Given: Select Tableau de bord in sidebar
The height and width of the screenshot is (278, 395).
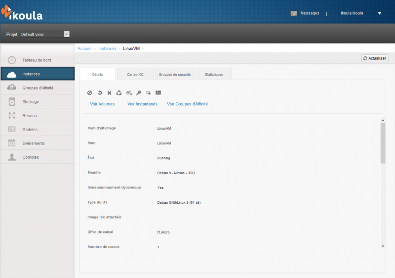Looking at the screenshot, I should 38,60.
